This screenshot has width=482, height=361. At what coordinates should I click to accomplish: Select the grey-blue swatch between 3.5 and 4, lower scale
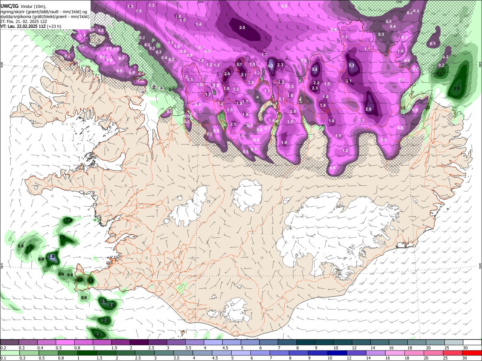coord(183,353)
